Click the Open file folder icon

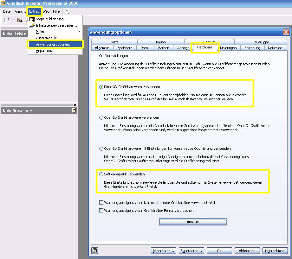[20, 20]
